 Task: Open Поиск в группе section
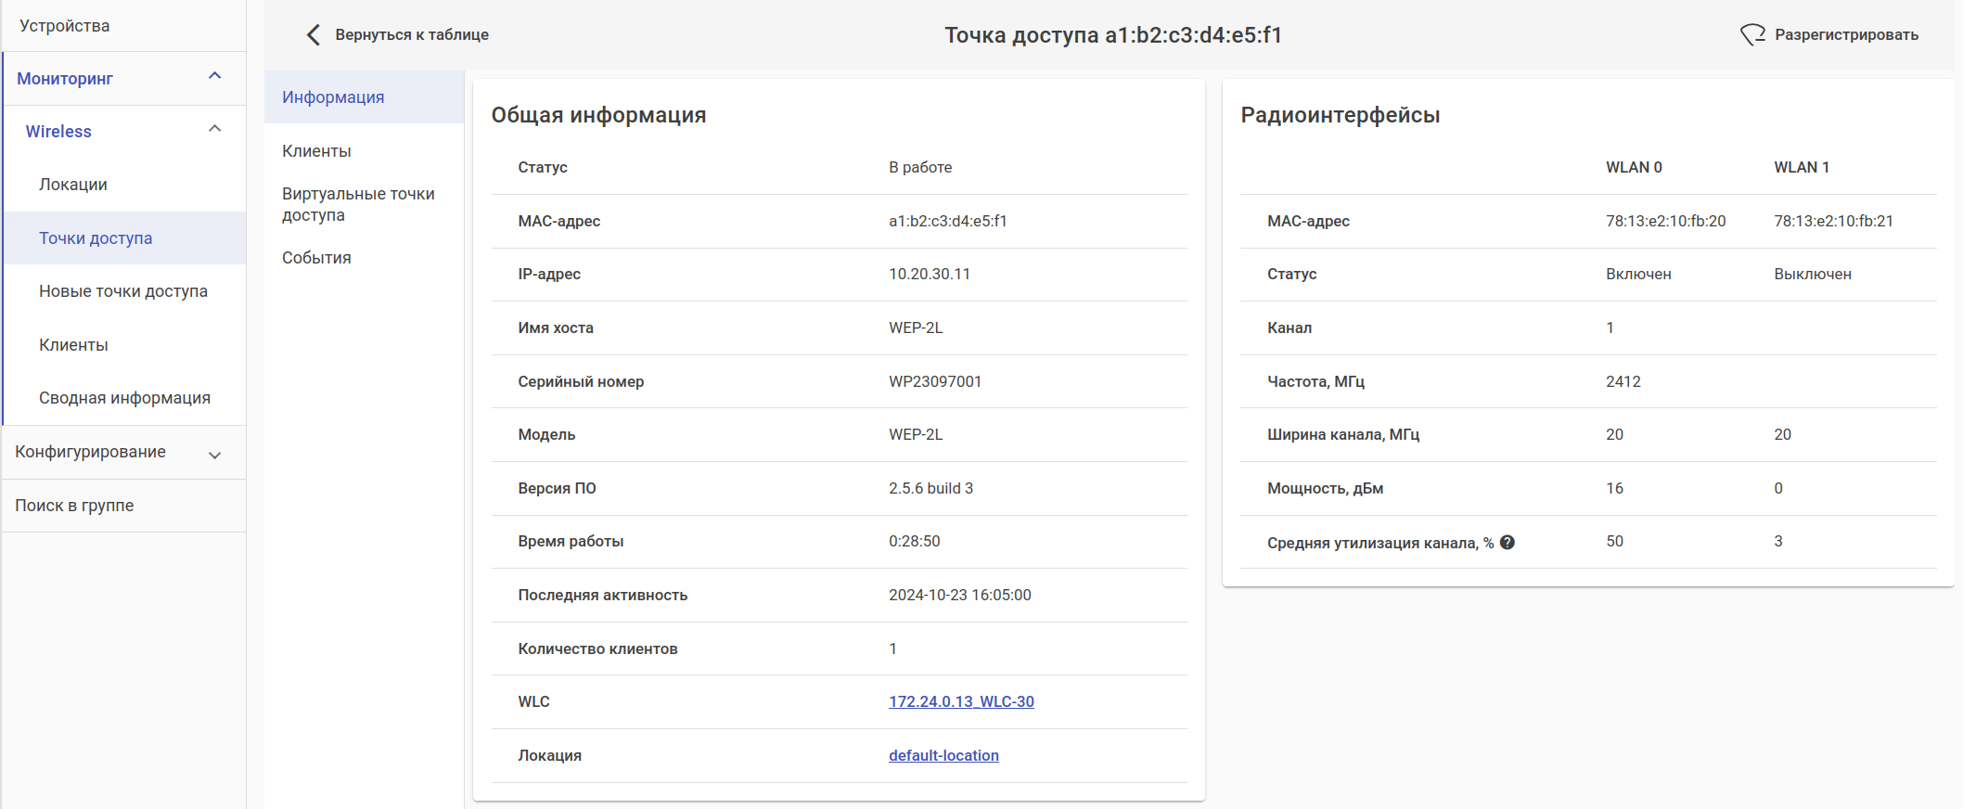74,506
